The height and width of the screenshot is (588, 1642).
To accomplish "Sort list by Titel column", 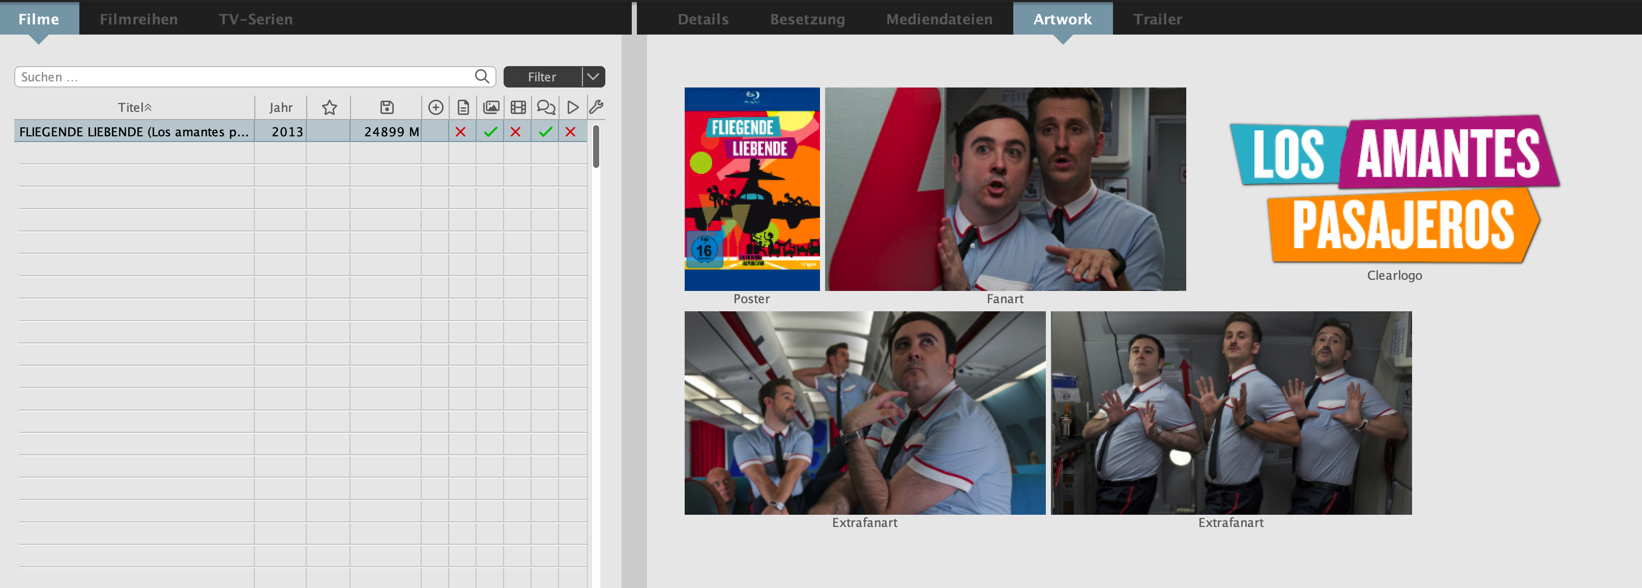I will click(x=134, y=107).
